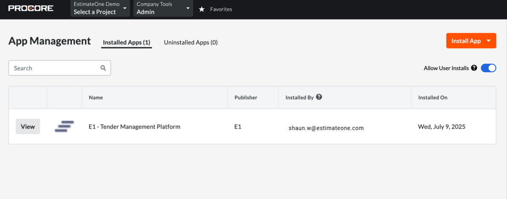This screenshot has width=507, height=199.
Task: Switch to the Uninstalled Apps (0) tab
Action: [191, 42]
